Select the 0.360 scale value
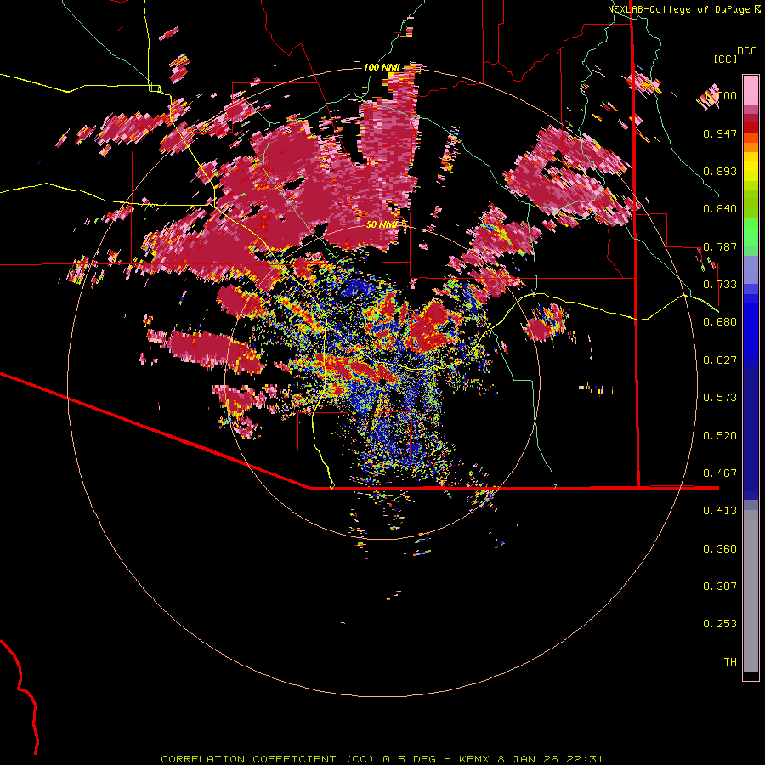This screenshot has width=765, height=765. (720, 549)
